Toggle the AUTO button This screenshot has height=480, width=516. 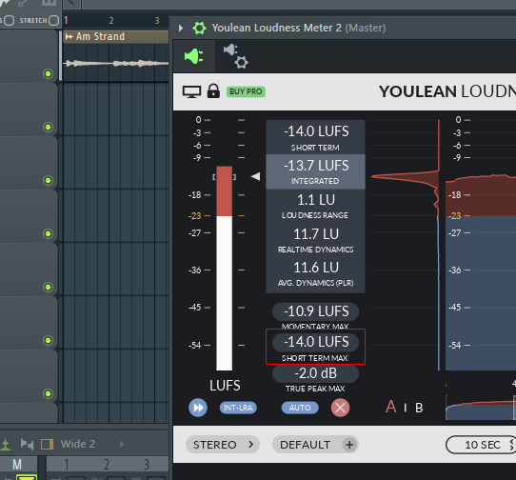click(x=300, y=408)
